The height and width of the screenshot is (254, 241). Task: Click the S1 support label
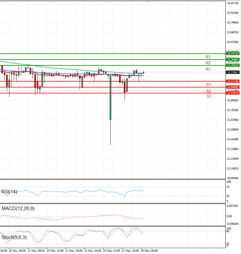coord(208,84)
